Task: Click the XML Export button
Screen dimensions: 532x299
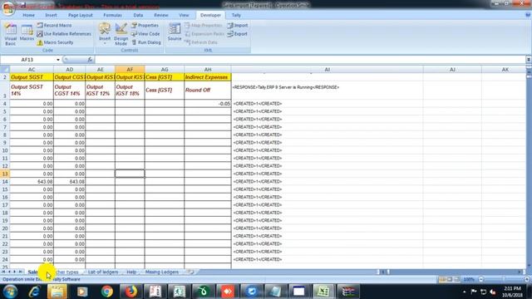Action: click(x=237, y=34)
